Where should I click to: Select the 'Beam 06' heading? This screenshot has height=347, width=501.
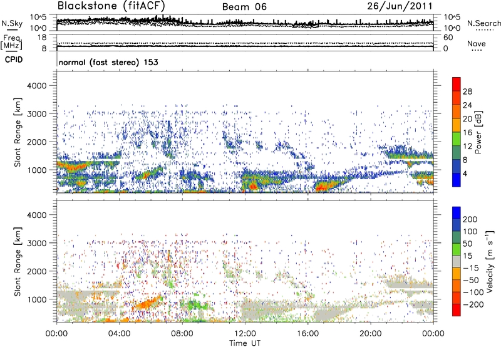pyautogui.click(x=244, y=7)
